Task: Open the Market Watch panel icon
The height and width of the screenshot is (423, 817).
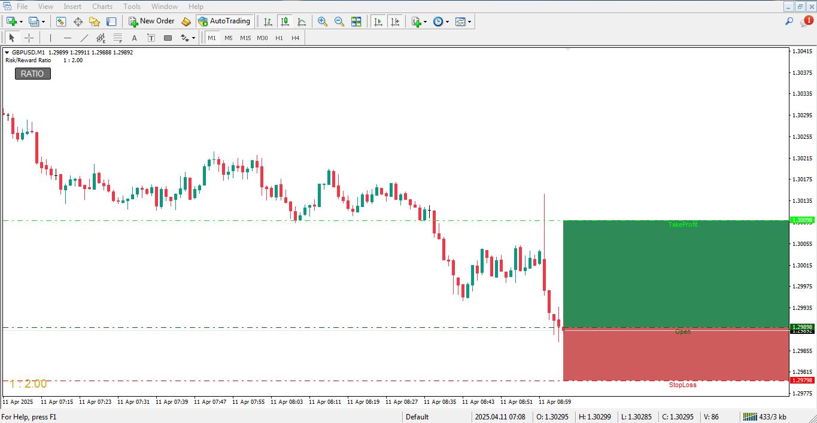Action: tap(61, 22)
